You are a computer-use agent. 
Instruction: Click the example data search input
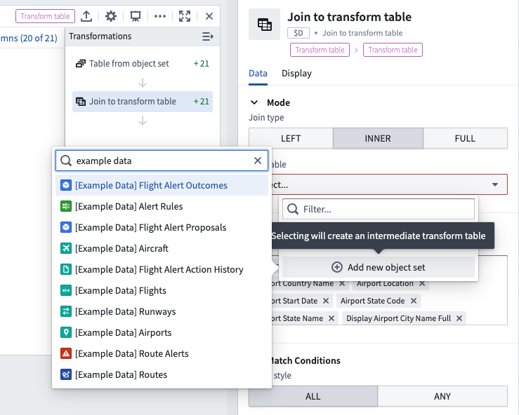pyautogui.click(x=162, y=161)
